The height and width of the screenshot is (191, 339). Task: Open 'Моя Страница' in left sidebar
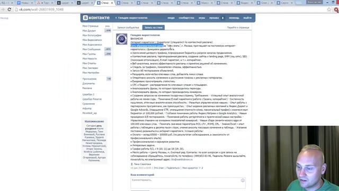(x=91, y=26)
